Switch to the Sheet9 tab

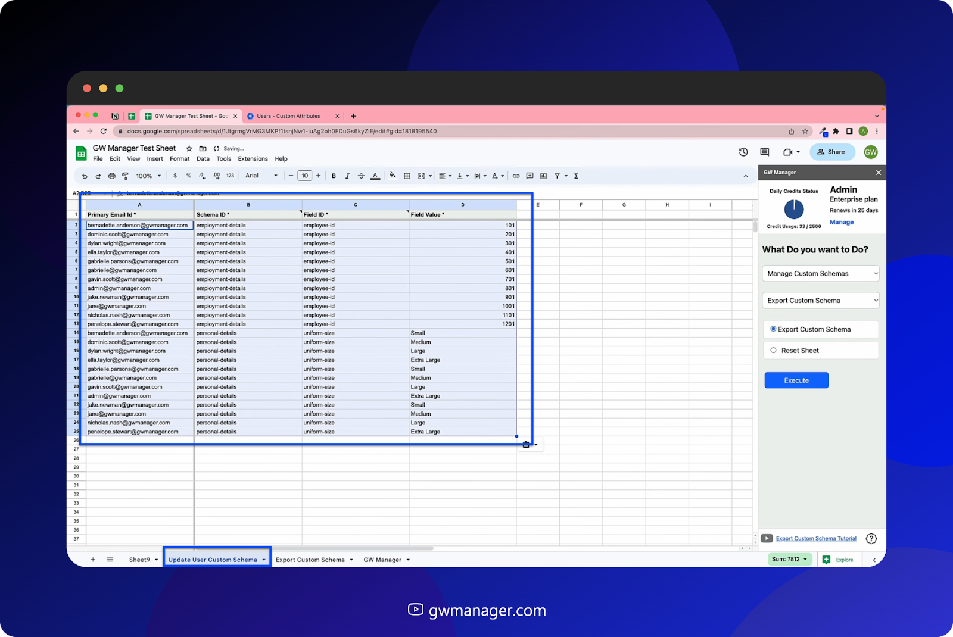pyautogui.click(x=144, y=560)
